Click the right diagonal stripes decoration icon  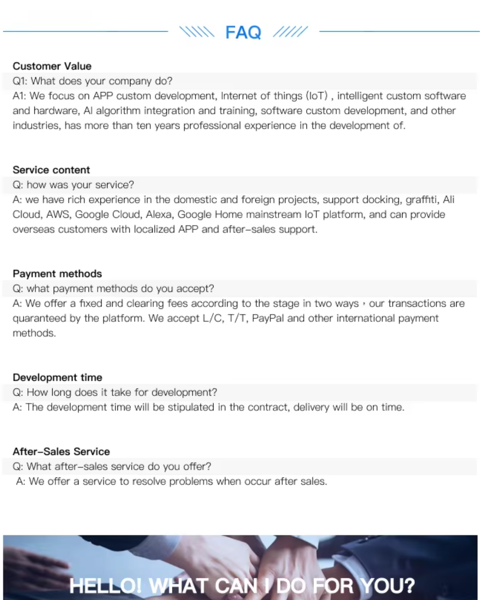click(x=290, y=32)
